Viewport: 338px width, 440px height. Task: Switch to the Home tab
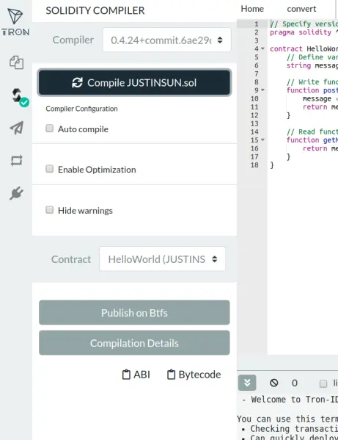point(252,9)
